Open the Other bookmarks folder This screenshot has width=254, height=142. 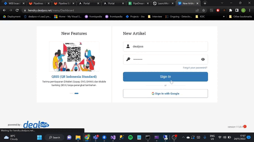(x=240, y=16)
